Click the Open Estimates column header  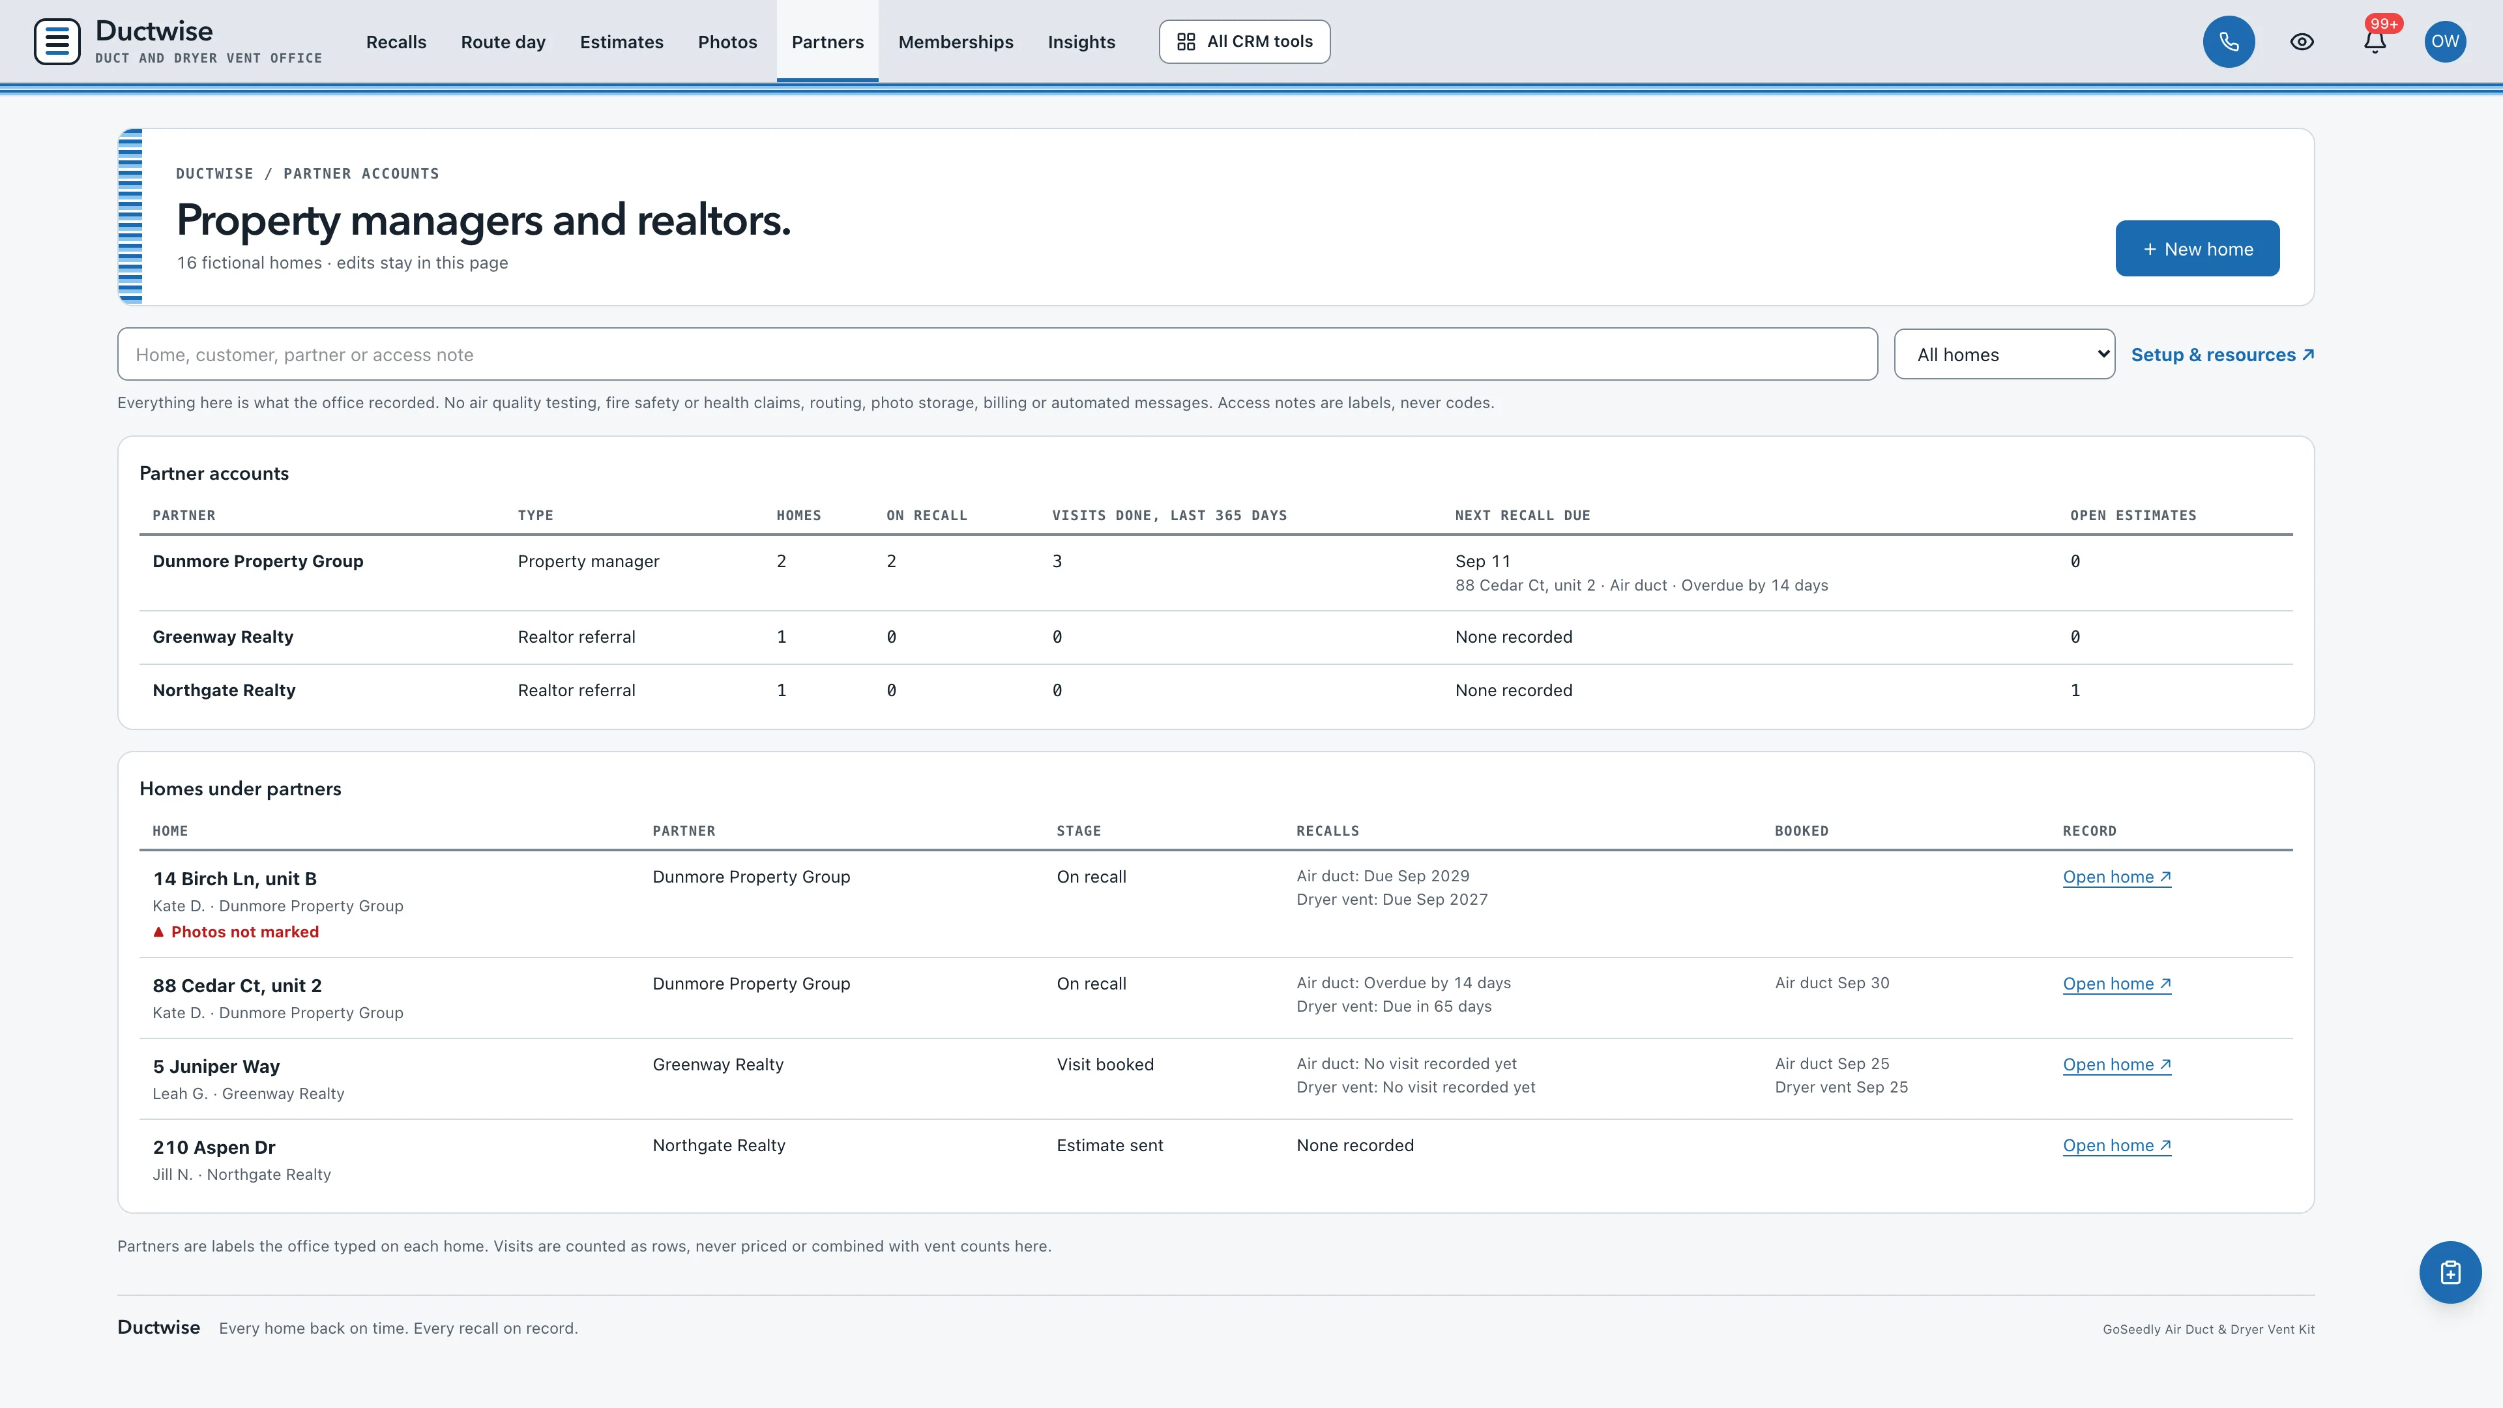click(x=2133, y=515)
